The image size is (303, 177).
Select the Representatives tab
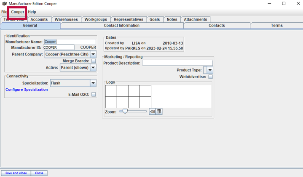click(129, 19)
